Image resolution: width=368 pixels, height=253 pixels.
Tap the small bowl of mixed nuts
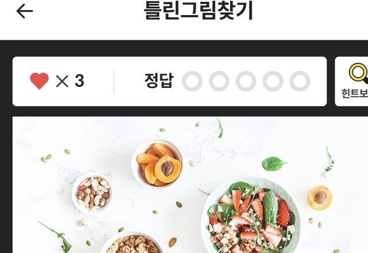[92, 193]
